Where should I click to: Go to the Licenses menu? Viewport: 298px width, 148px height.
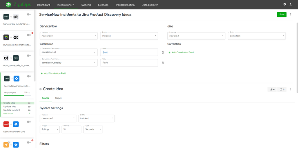[103, 5]
